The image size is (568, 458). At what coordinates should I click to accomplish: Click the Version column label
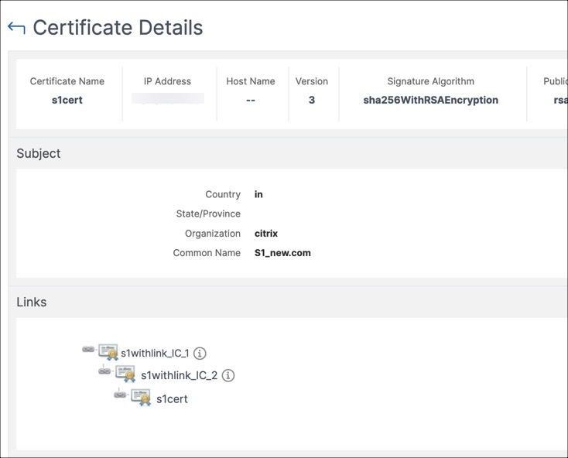312,81
